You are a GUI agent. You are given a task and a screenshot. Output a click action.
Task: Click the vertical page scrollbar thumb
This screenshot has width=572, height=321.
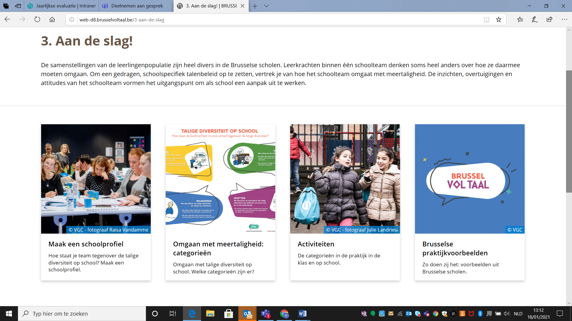(569, 131)
